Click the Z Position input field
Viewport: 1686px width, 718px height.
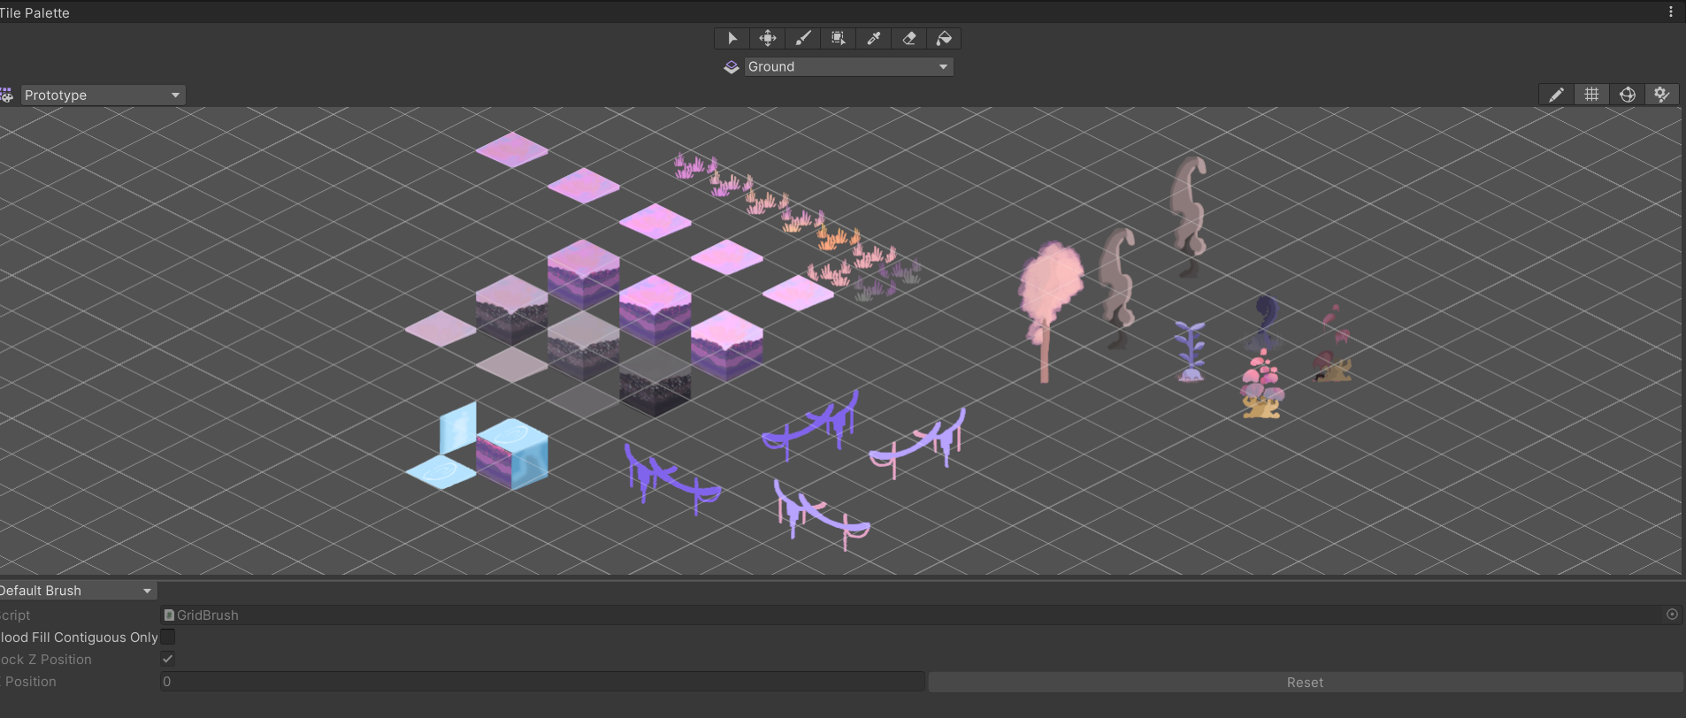point(541,682)
